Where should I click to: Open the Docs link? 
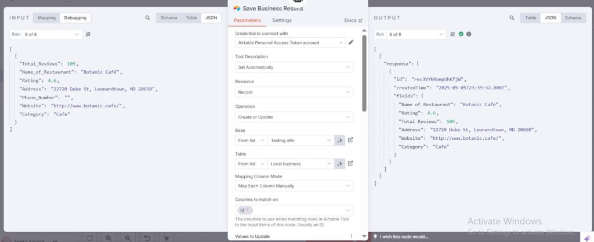click(353, 20)
